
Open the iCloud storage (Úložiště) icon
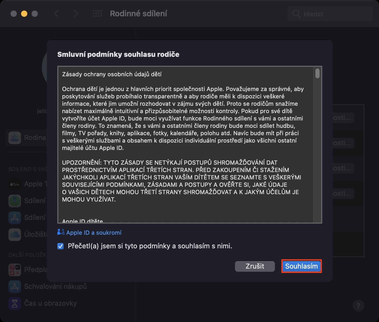[15, 235]
